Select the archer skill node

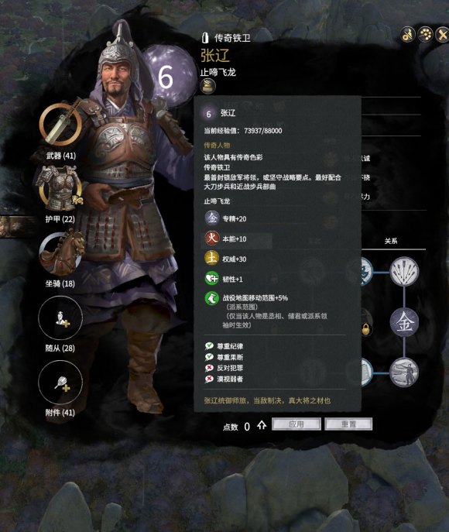[x=404, y=372]
